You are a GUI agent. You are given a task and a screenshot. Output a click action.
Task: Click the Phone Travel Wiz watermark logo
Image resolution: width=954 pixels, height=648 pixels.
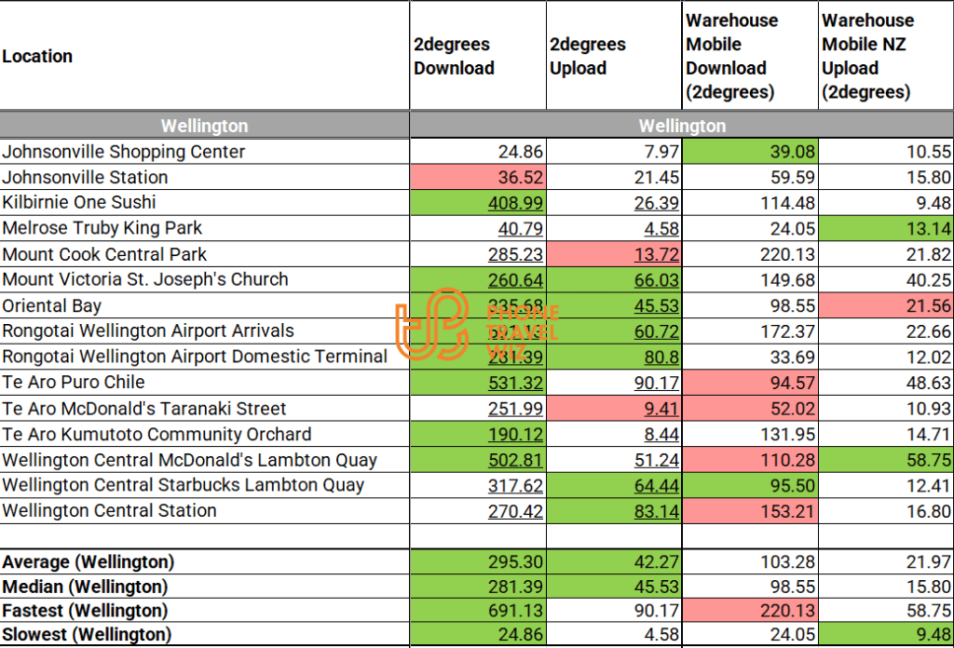tap(475, 329)
